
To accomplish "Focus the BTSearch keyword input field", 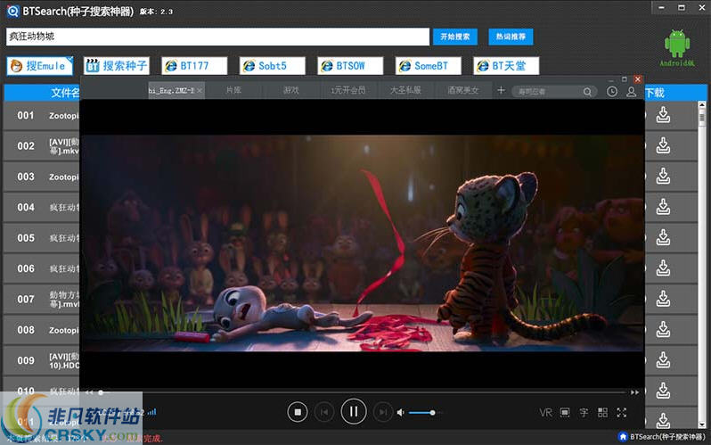I will pyautogui.click(x=217, y=37).
